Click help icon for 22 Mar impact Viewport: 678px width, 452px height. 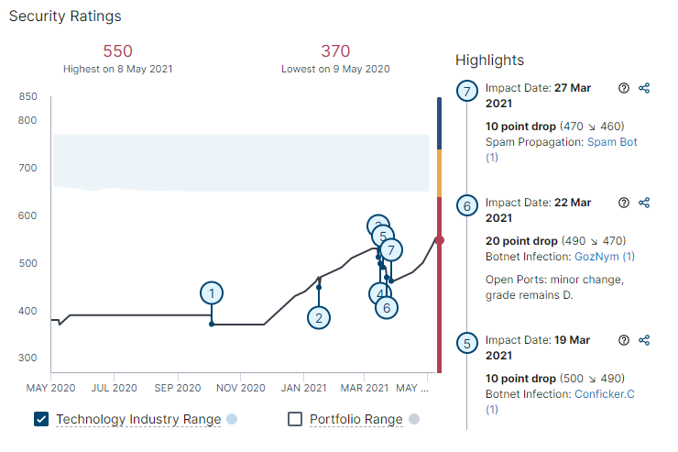pos(624,203)
